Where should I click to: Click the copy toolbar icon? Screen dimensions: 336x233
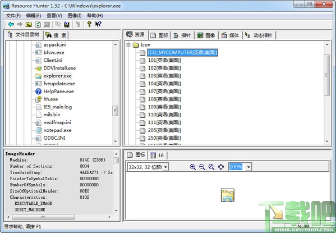[x=58, y=24]
